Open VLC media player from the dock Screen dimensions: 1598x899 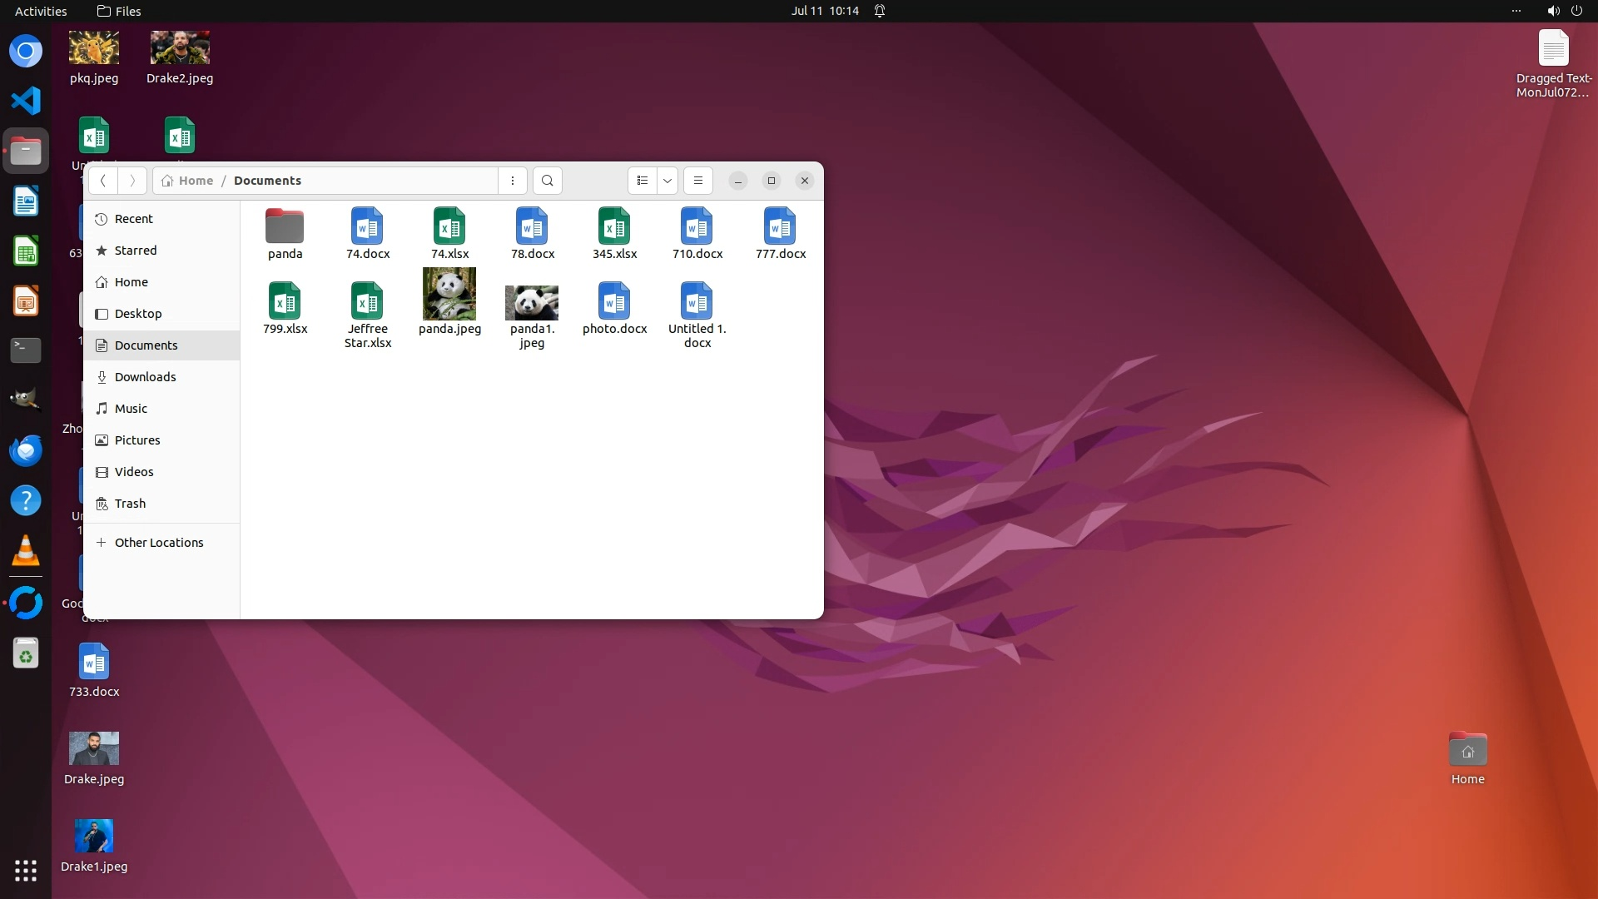pyautogui.click(x=26, y=551)
